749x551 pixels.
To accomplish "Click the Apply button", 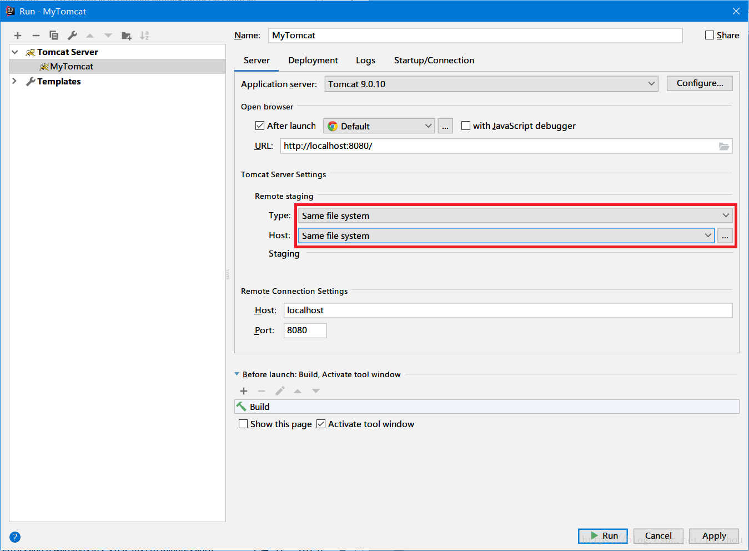I will click(x=714, y=536).
